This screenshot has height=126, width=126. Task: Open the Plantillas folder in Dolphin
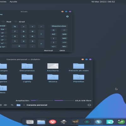(79, 78)
